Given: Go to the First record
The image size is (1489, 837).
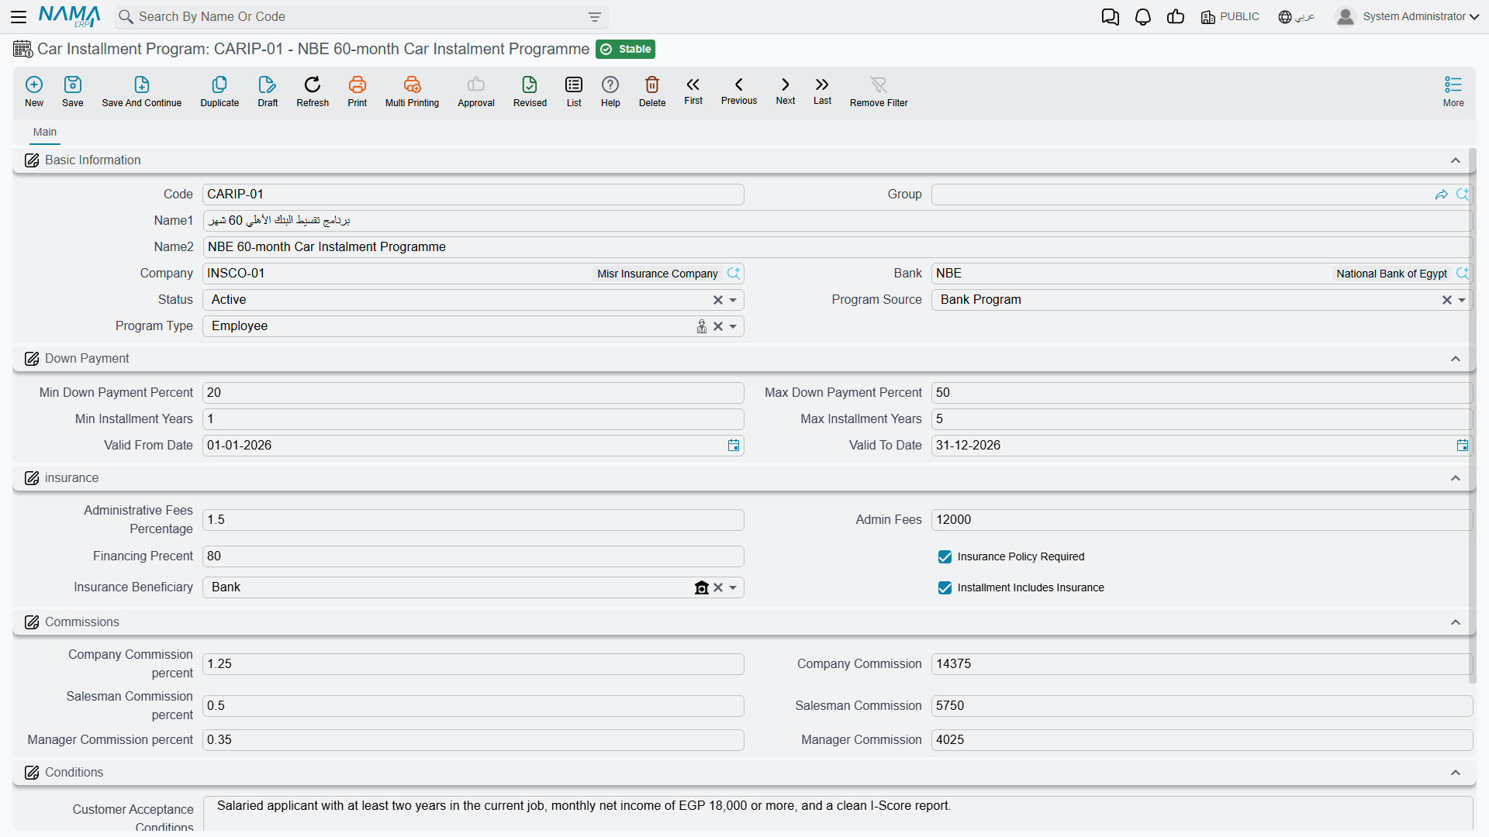Looking at the screenshot, I should [693, 91].
